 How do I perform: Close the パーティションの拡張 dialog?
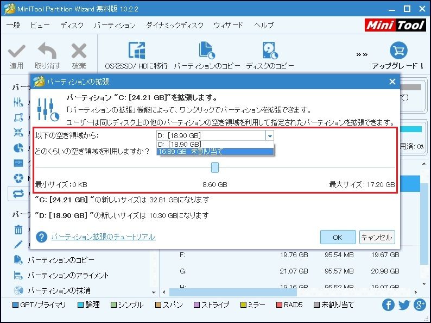[x=392, y=82]
